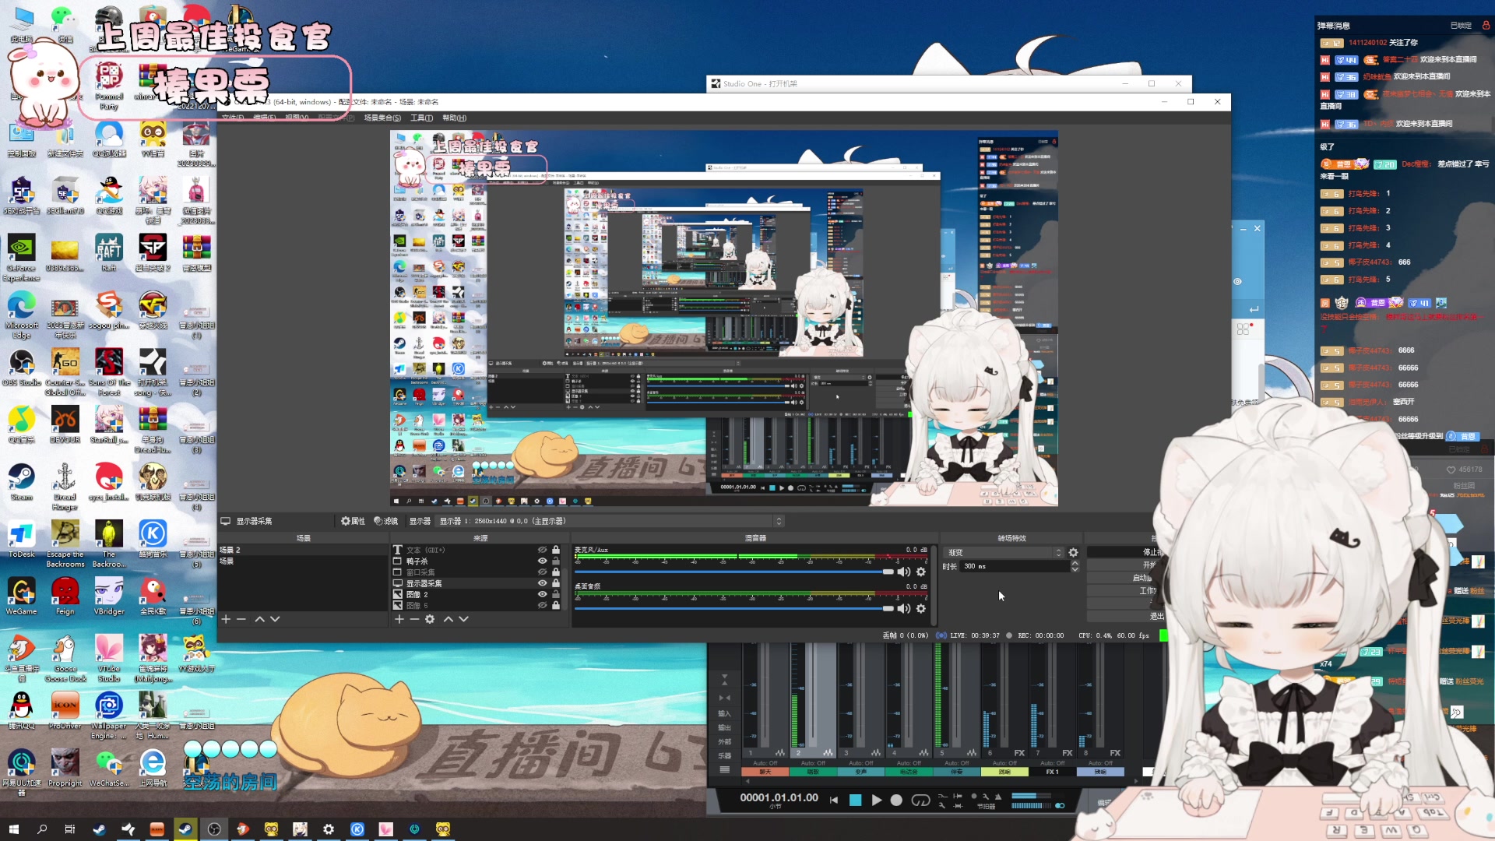Open 桌面音频 audio settings gear
Viewport: 1495px width, 841px height.
[921, 608]
